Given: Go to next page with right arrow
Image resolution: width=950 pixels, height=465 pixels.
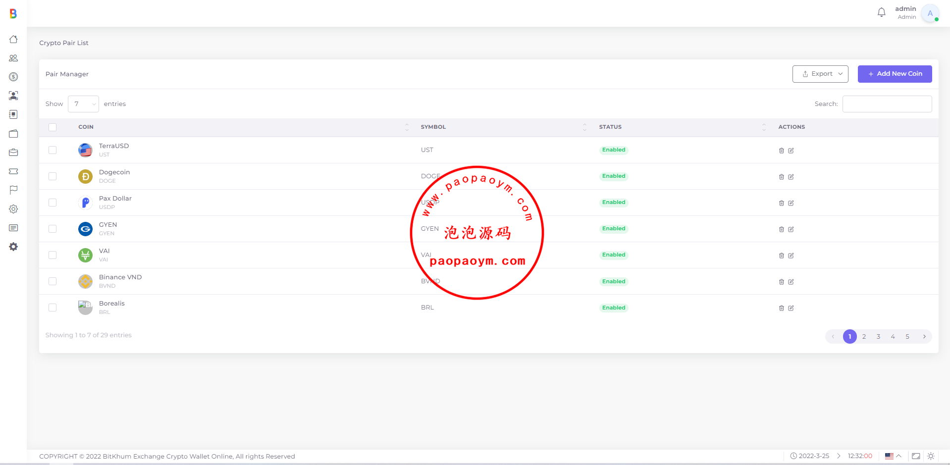Looking at the screenshot, I should click(x=924, y=337).
